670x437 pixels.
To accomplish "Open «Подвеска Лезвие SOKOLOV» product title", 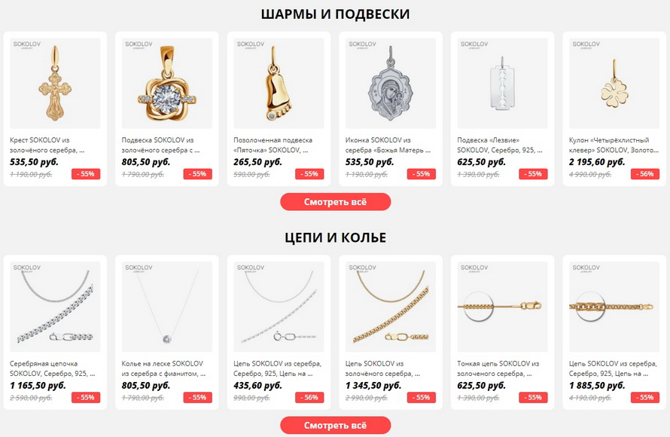I will pyautogui.click(x=500, y=145).
